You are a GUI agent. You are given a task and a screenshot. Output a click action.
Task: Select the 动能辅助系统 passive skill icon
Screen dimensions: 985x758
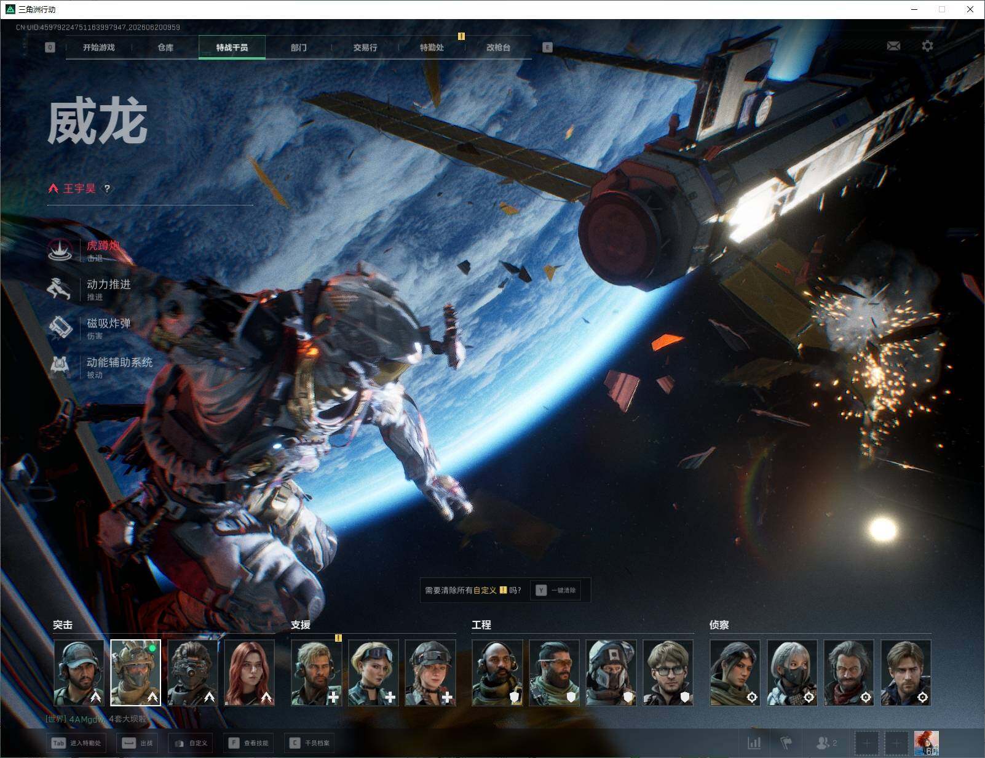[x=60, y=366]
